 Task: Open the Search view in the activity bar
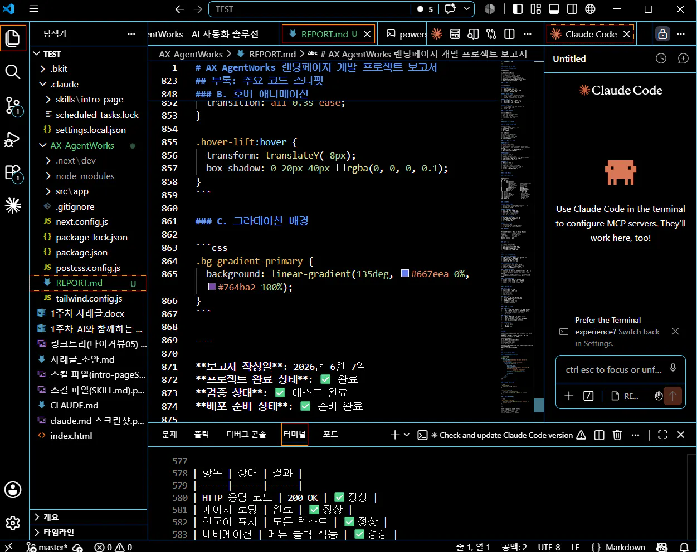tap(13, 71)
